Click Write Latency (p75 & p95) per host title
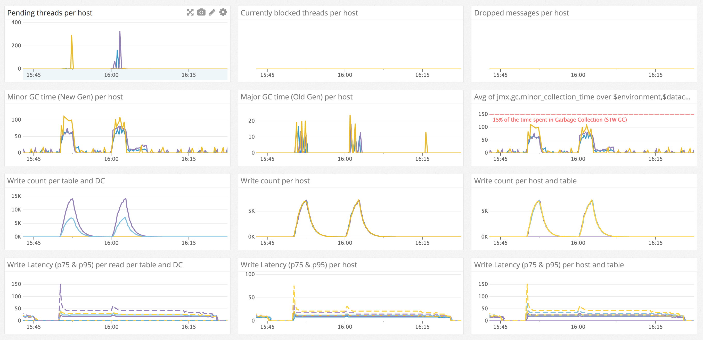This screenshot has height=340, width=703. [x=299, y=265]
